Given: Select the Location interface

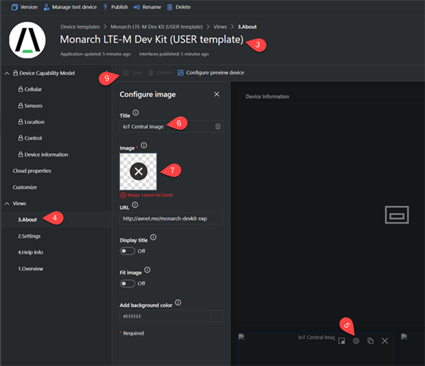Looking at the screenshot, I should 31,122.
